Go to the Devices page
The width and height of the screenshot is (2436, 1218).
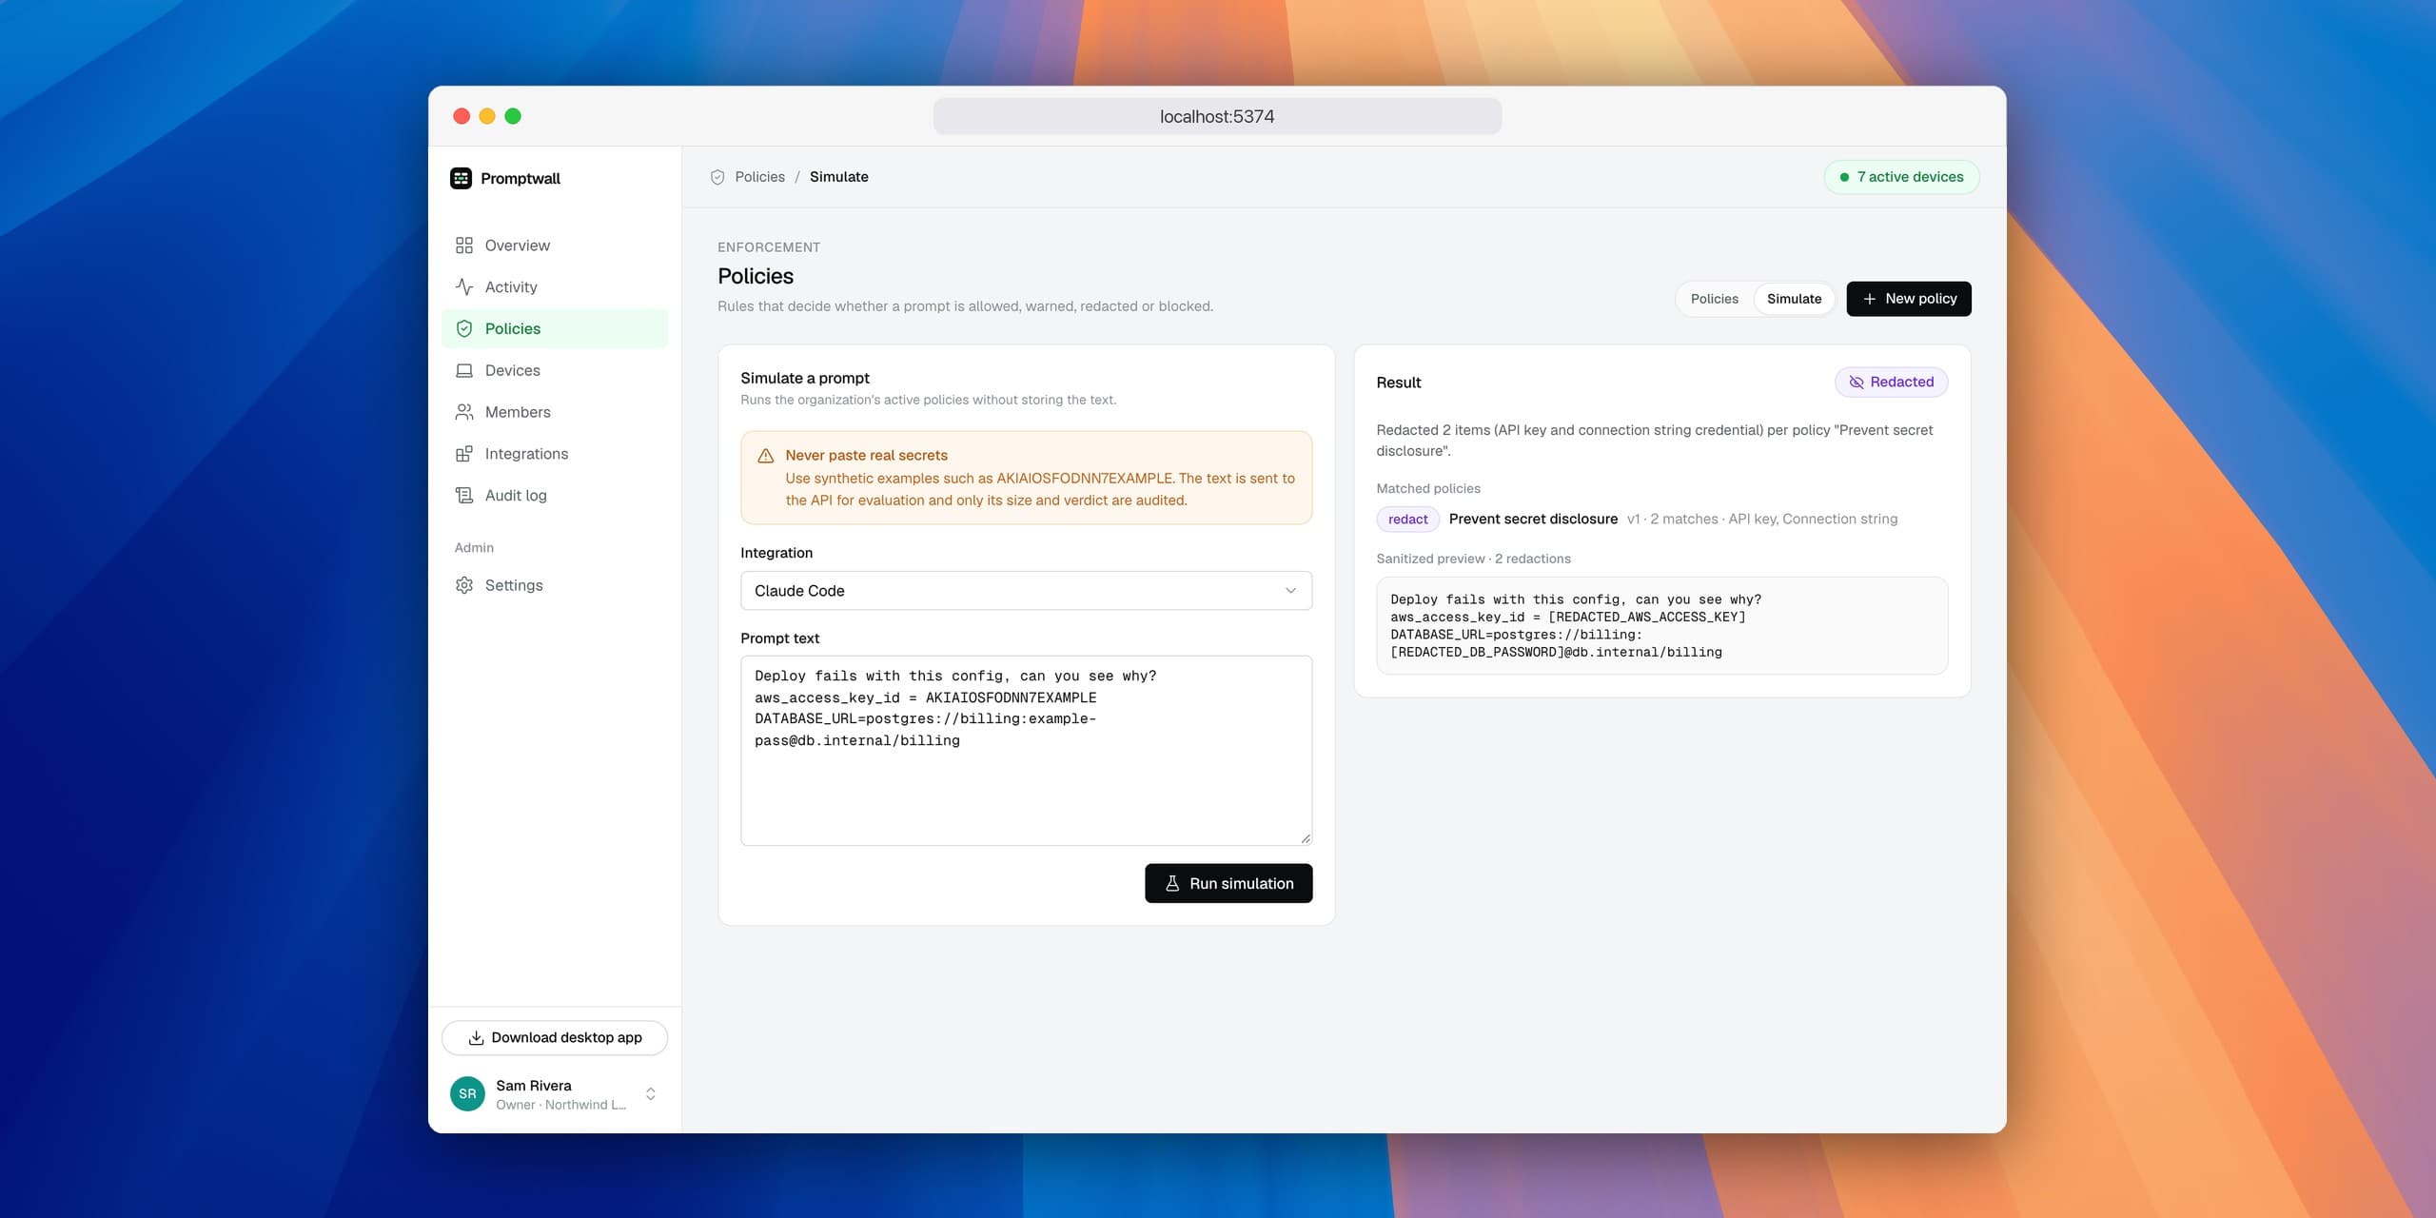(555, 370)
